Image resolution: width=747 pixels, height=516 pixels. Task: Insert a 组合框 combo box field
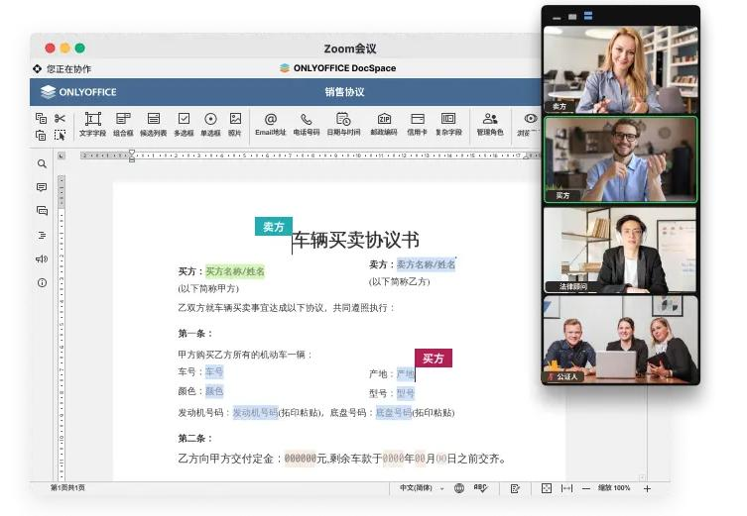pyautogui.click(x=123, y=124)
